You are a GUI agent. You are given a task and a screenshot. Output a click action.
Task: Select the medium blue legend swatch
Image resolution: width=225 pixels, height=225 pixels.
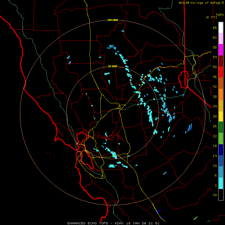[221, 161]
